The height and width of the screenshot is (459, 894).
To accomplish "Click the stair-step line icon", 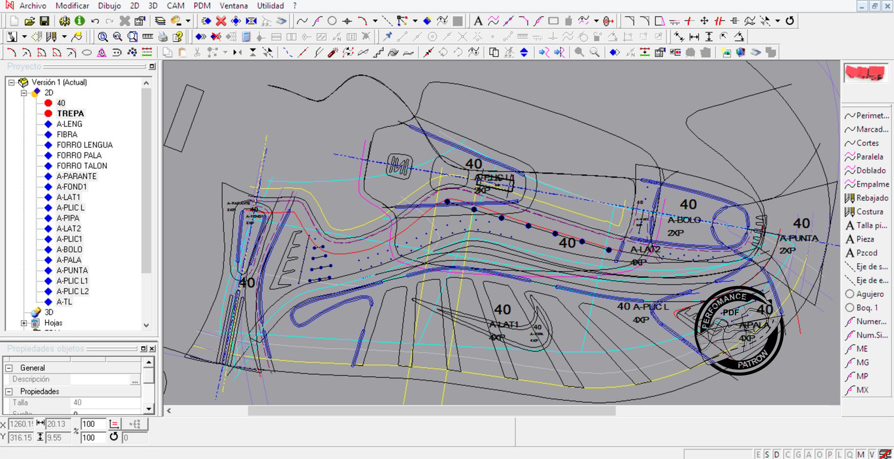I will [378, 52].
